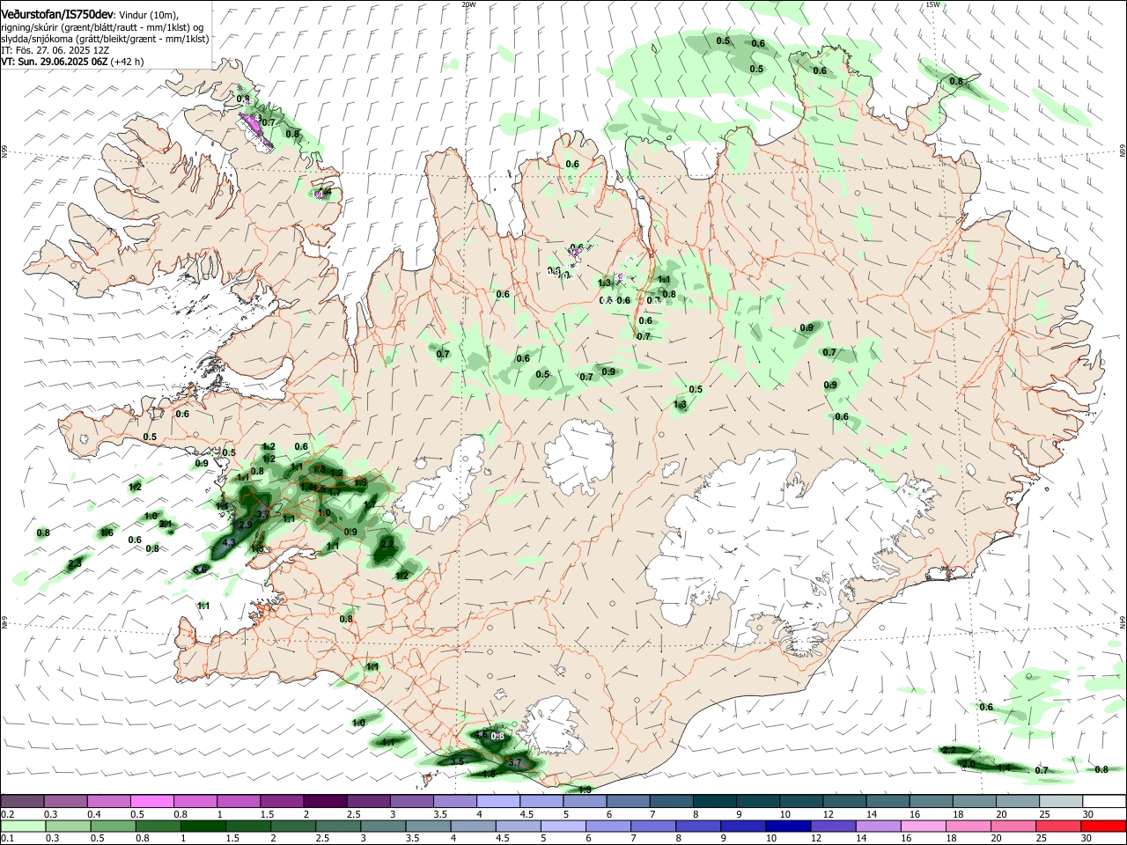Click the 'rigning/skúrir' legend description line
The image size is (1127, 845).
coord(102,27)
